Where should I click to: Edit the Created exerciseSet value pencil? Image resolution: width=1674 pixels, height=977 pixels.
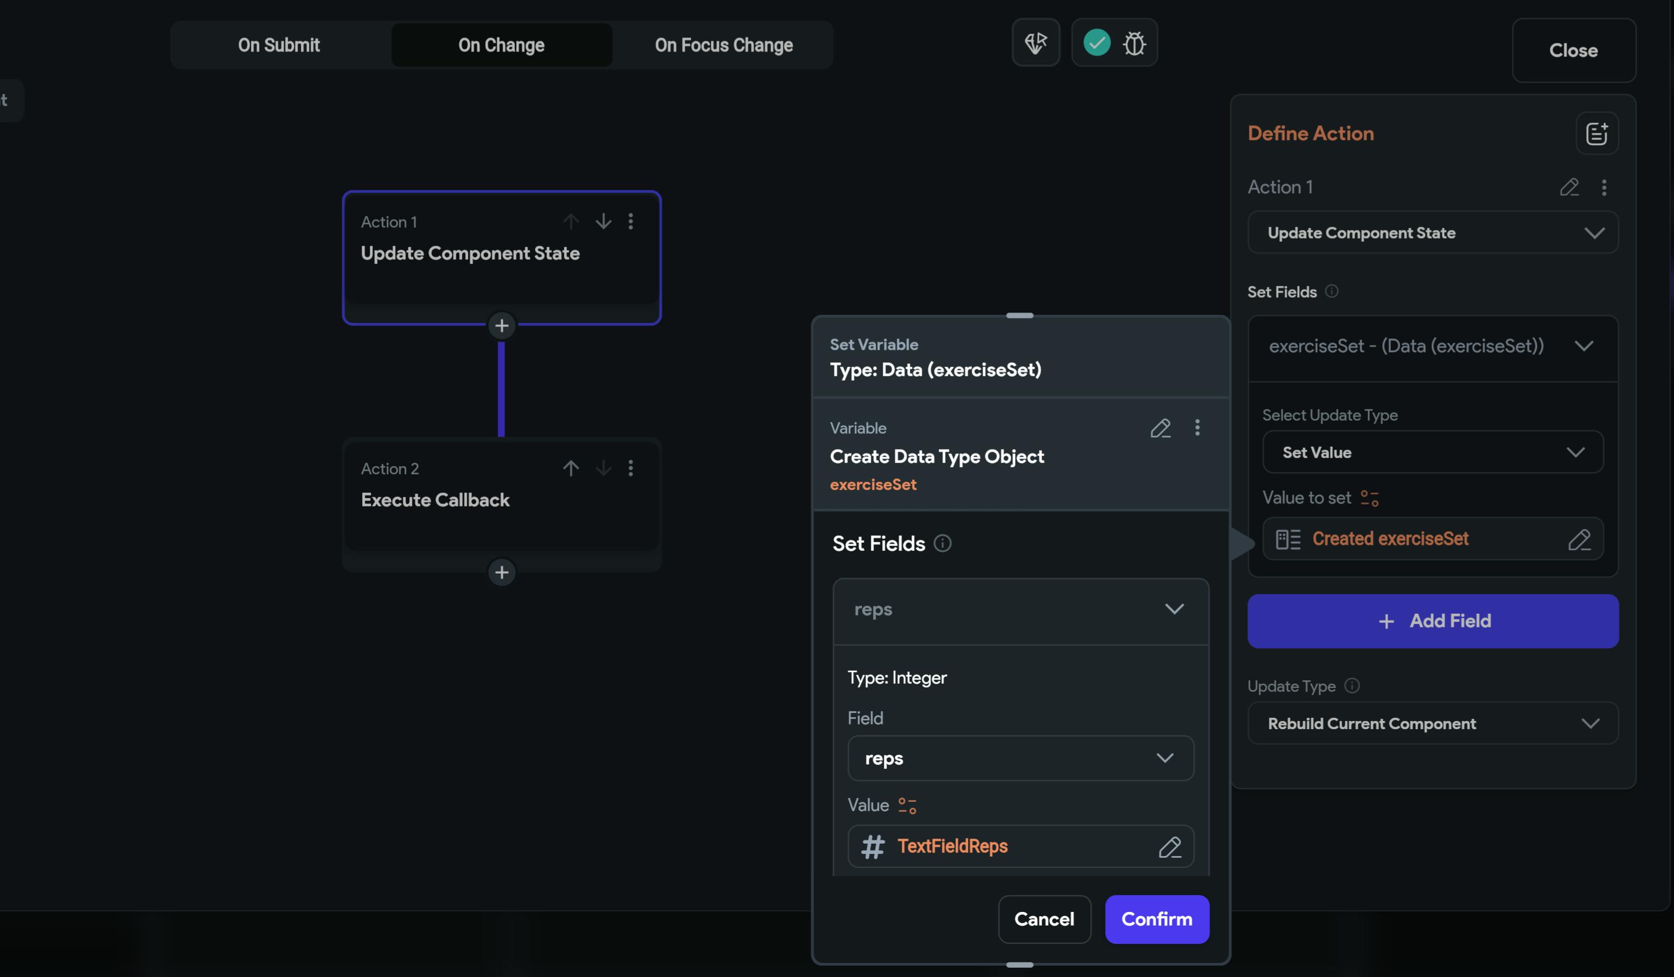1579,539
